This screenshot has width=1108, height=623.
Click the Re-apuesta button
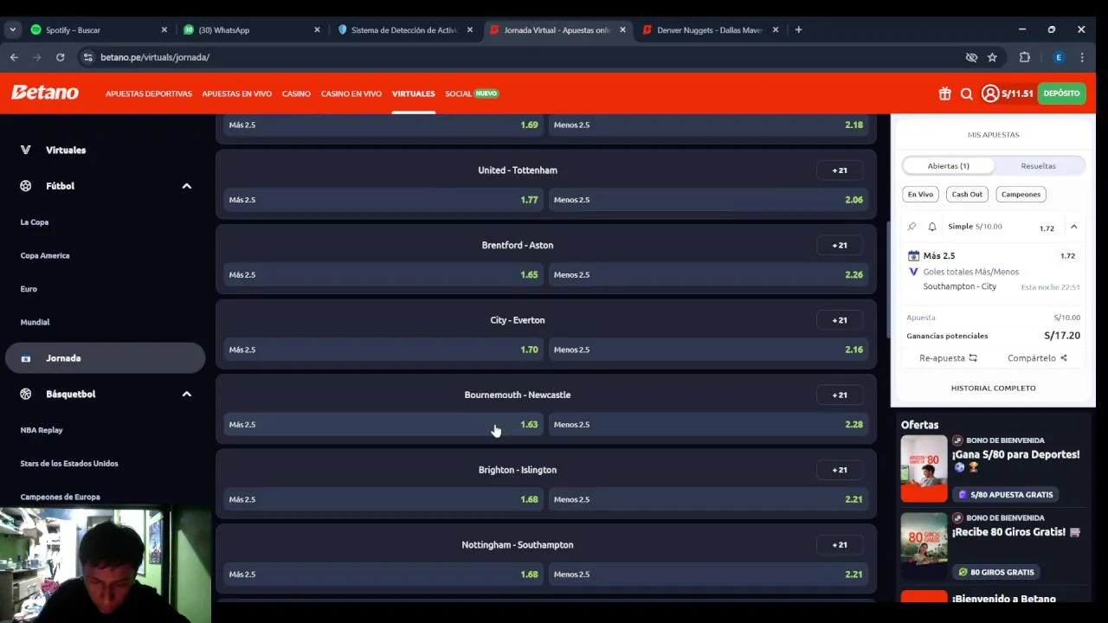click(948, 358)
